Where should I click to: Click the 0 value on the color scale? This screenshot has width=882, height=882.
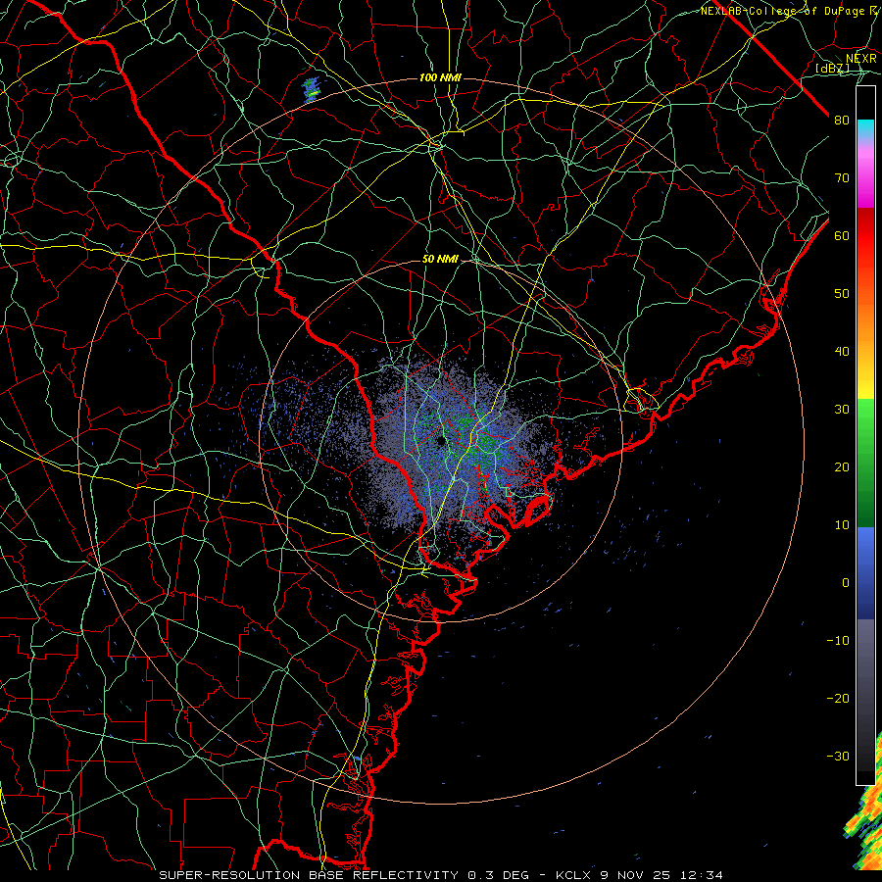(846, 583)
